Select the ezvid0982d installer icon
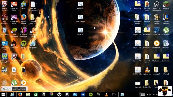This screenshot has width=173, height=97. [x=157, y=44]
